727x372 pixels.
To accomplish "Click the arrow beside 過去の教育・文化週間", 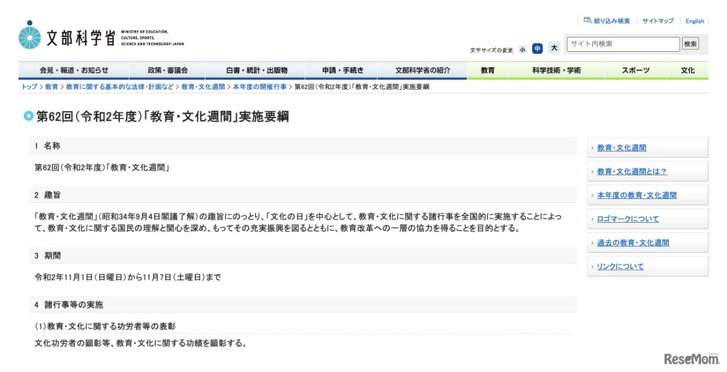I will point(592,242).
